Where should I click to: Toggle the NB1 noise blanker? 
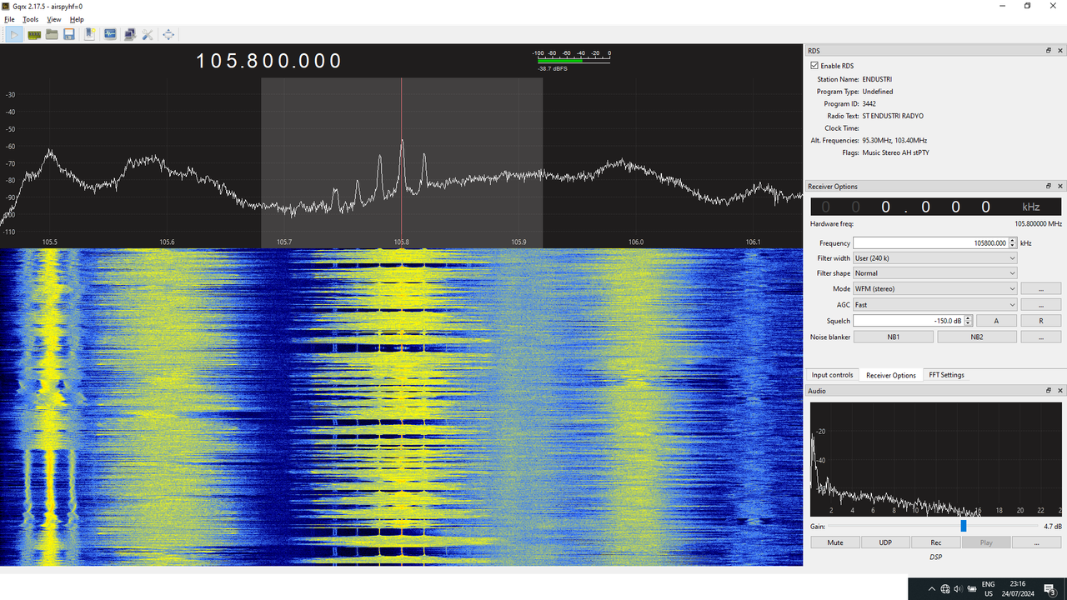pos(893,337)
